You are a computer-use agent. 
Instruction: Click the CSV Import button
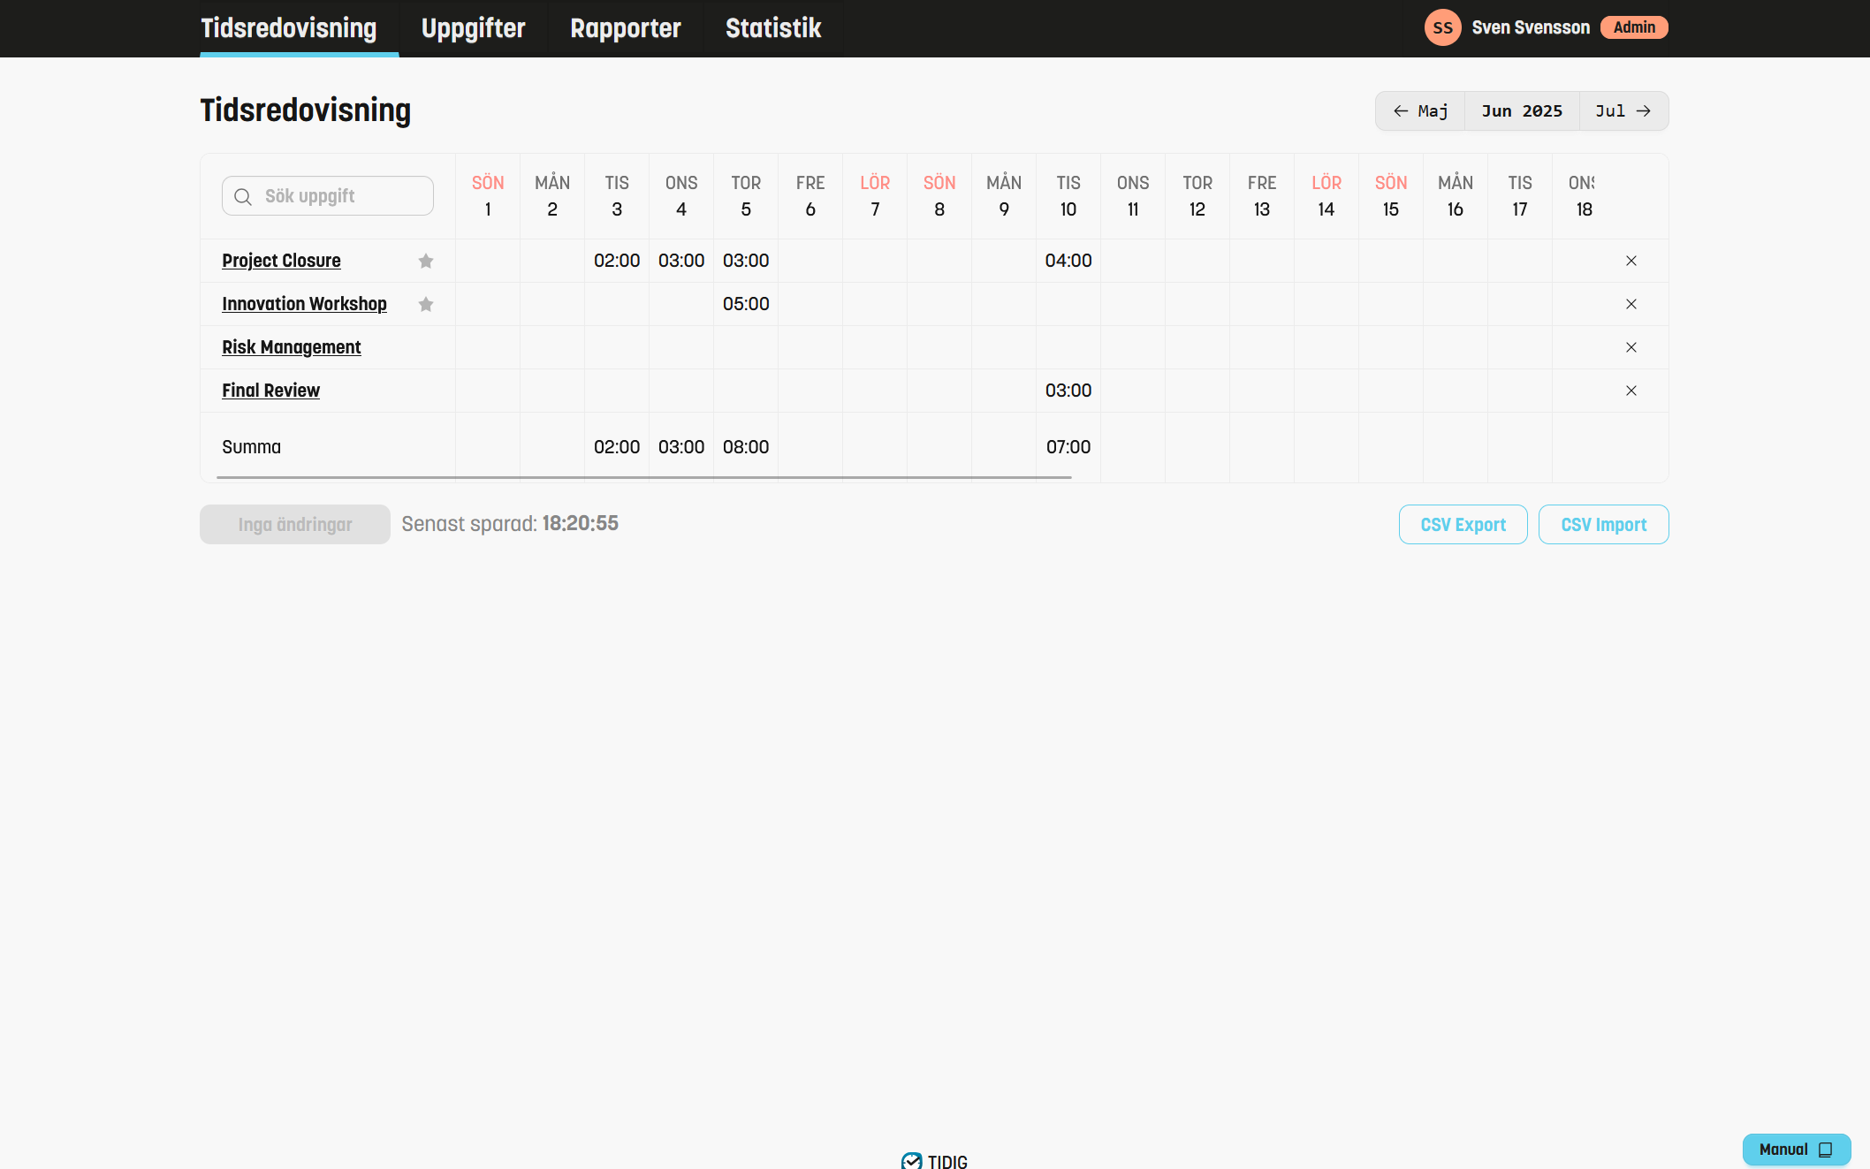coord(1603,525)
